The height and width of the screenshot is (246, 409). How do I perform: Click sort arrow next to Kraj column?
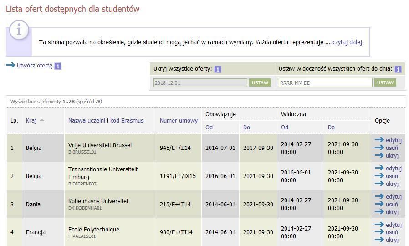42,120
